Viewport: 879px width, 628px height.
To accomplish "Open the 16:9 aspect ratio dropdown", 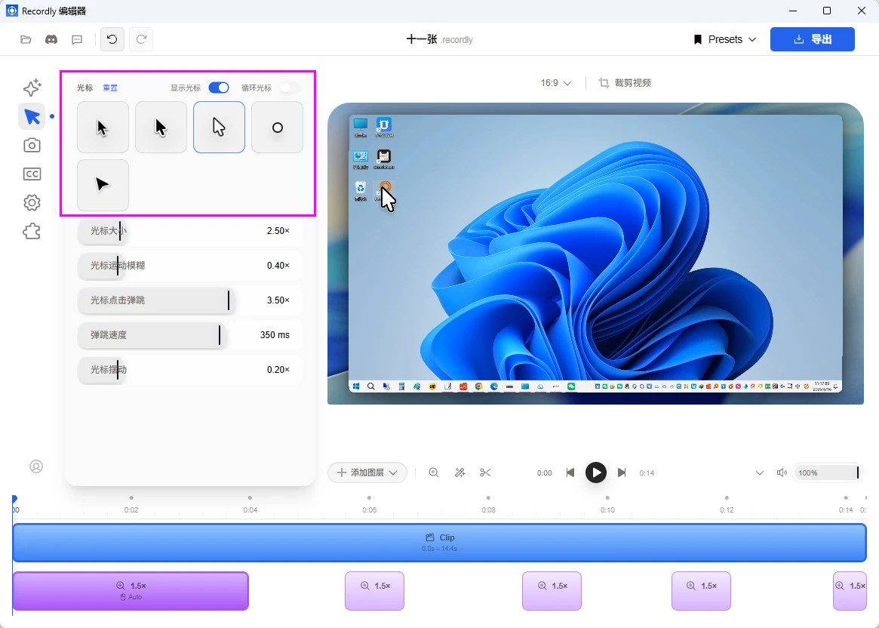I will pyautogui.click(x=555, y=83).
